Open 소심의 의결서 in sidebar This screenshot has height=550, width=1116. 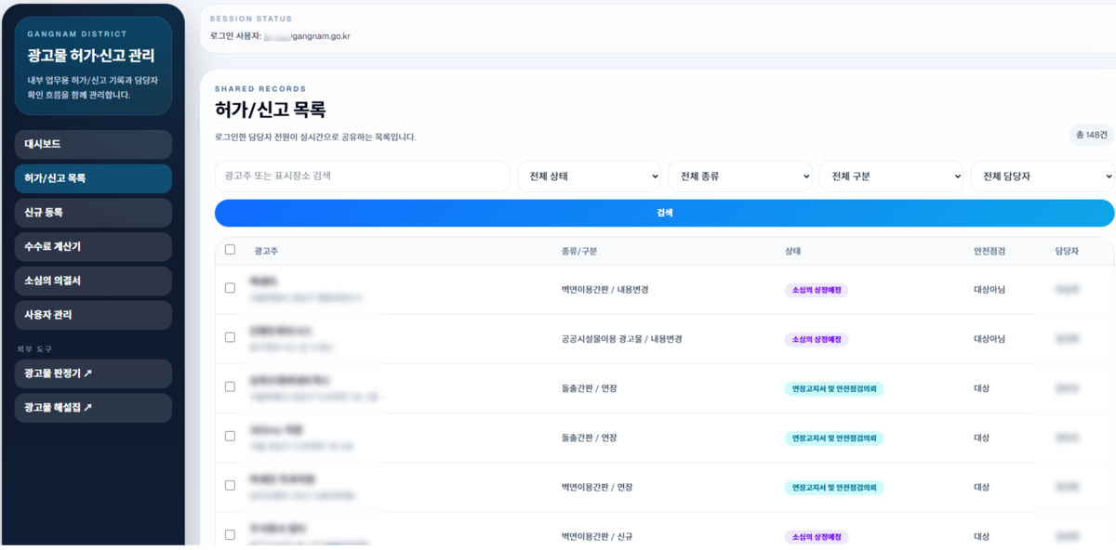click(93, 281)
